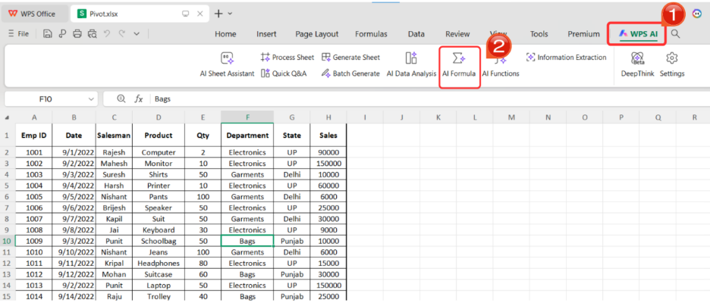Select the Department header cell

coord(247,136)
